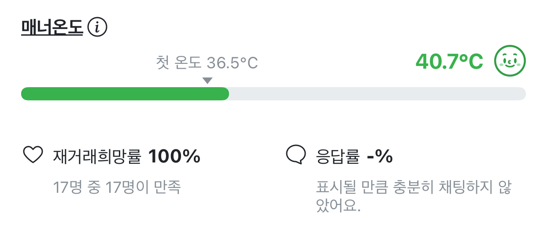Click the green smiley face icon

[x=510, y=61]
